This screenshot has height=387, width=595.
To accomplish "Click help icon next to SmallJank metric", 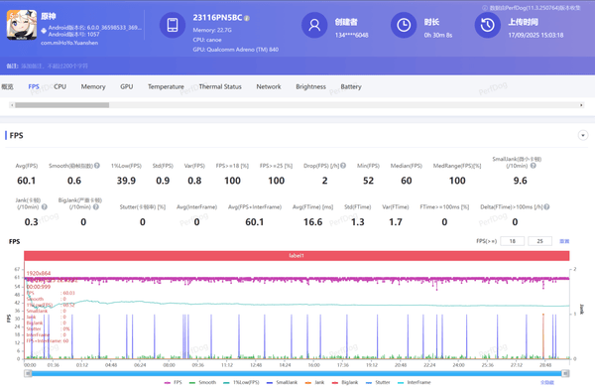I will pos(534,166).
